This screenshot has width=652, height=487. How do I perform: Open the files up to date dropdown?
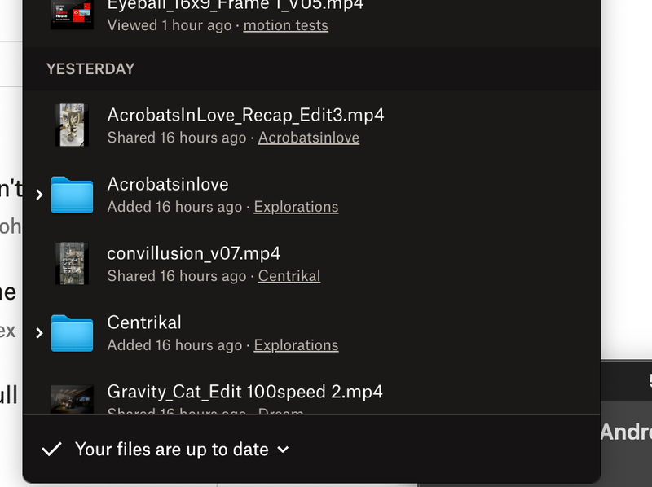point(283,449)
